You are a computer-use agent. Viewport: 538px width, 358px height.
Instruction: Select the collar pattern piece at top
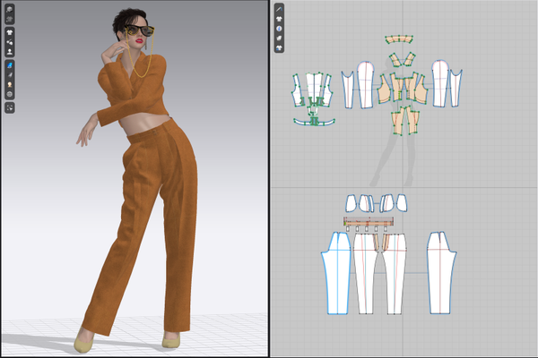(399, 39)
